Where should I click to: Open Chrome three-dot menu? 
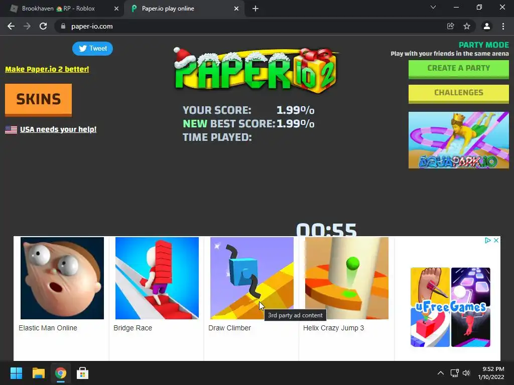pyautogui.click(x=503, y=26)
